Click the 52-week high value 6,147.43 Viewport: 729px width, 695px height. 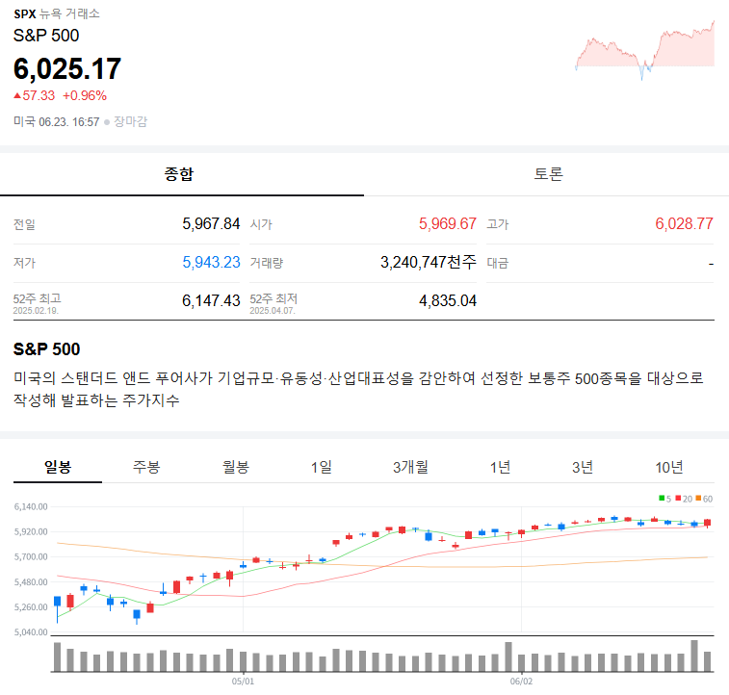tap(211, 300)
